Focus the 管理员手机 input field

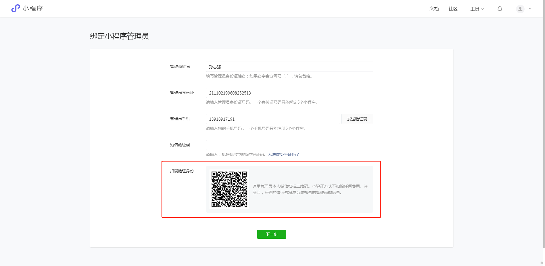(273, 119)
